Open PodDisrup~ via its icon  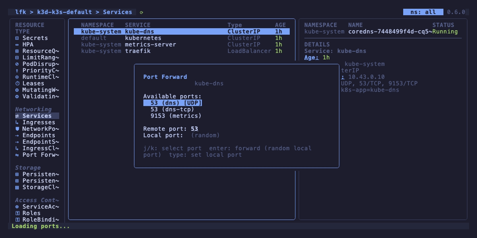click(x=17, y=64)
